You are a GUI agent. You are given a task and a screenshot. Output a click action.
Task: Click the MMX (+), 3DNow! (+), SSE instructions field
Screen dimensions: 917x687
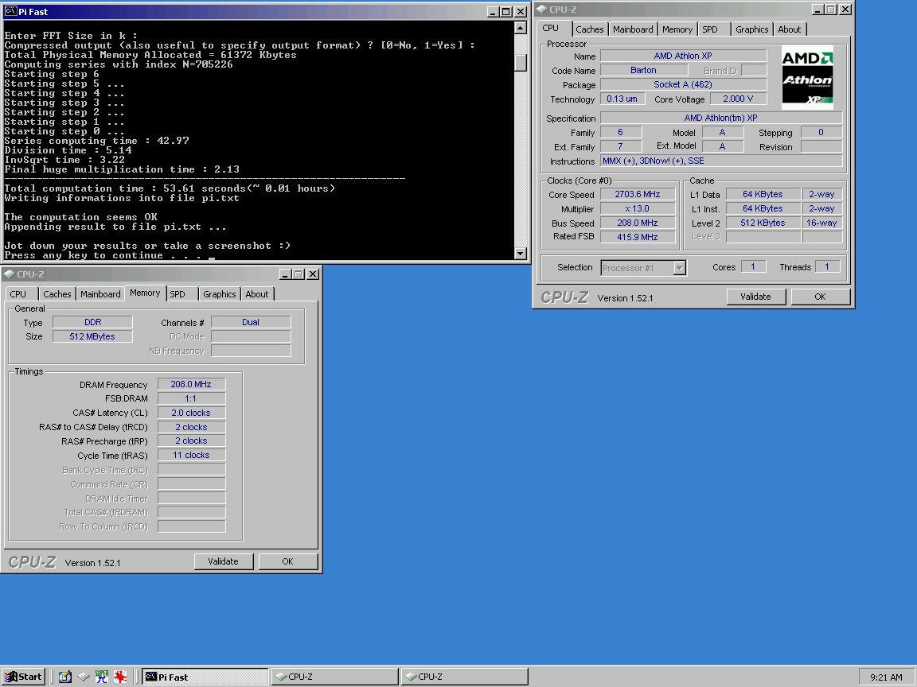pyautogui.click(x=721, y=161)
